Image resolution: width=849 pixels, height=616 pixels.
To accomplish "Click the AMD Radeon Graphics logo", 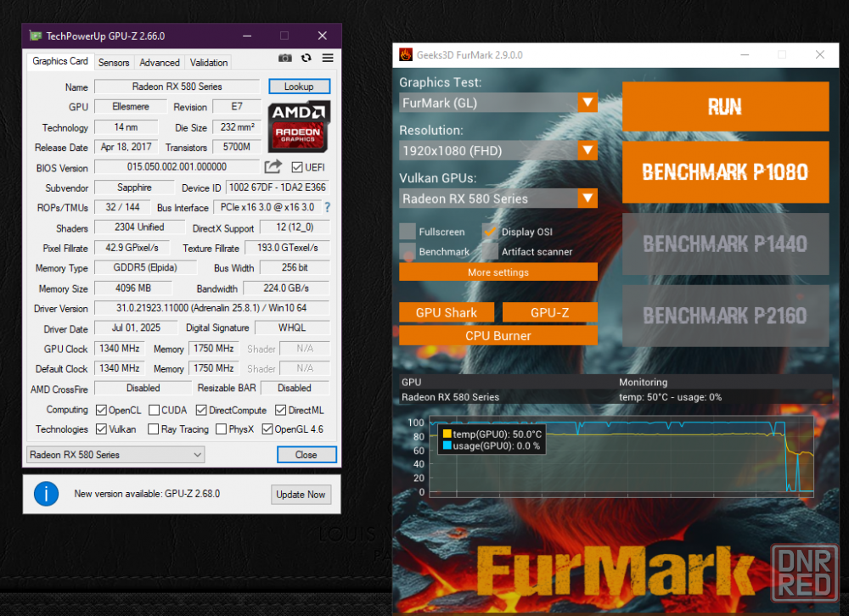I will tap(299, 126).
